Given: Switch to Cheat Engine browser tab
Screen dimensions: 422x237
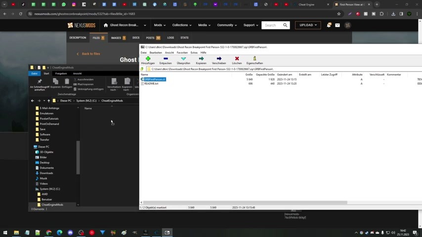Looking at the screenshot, I should tap(306, 4).
